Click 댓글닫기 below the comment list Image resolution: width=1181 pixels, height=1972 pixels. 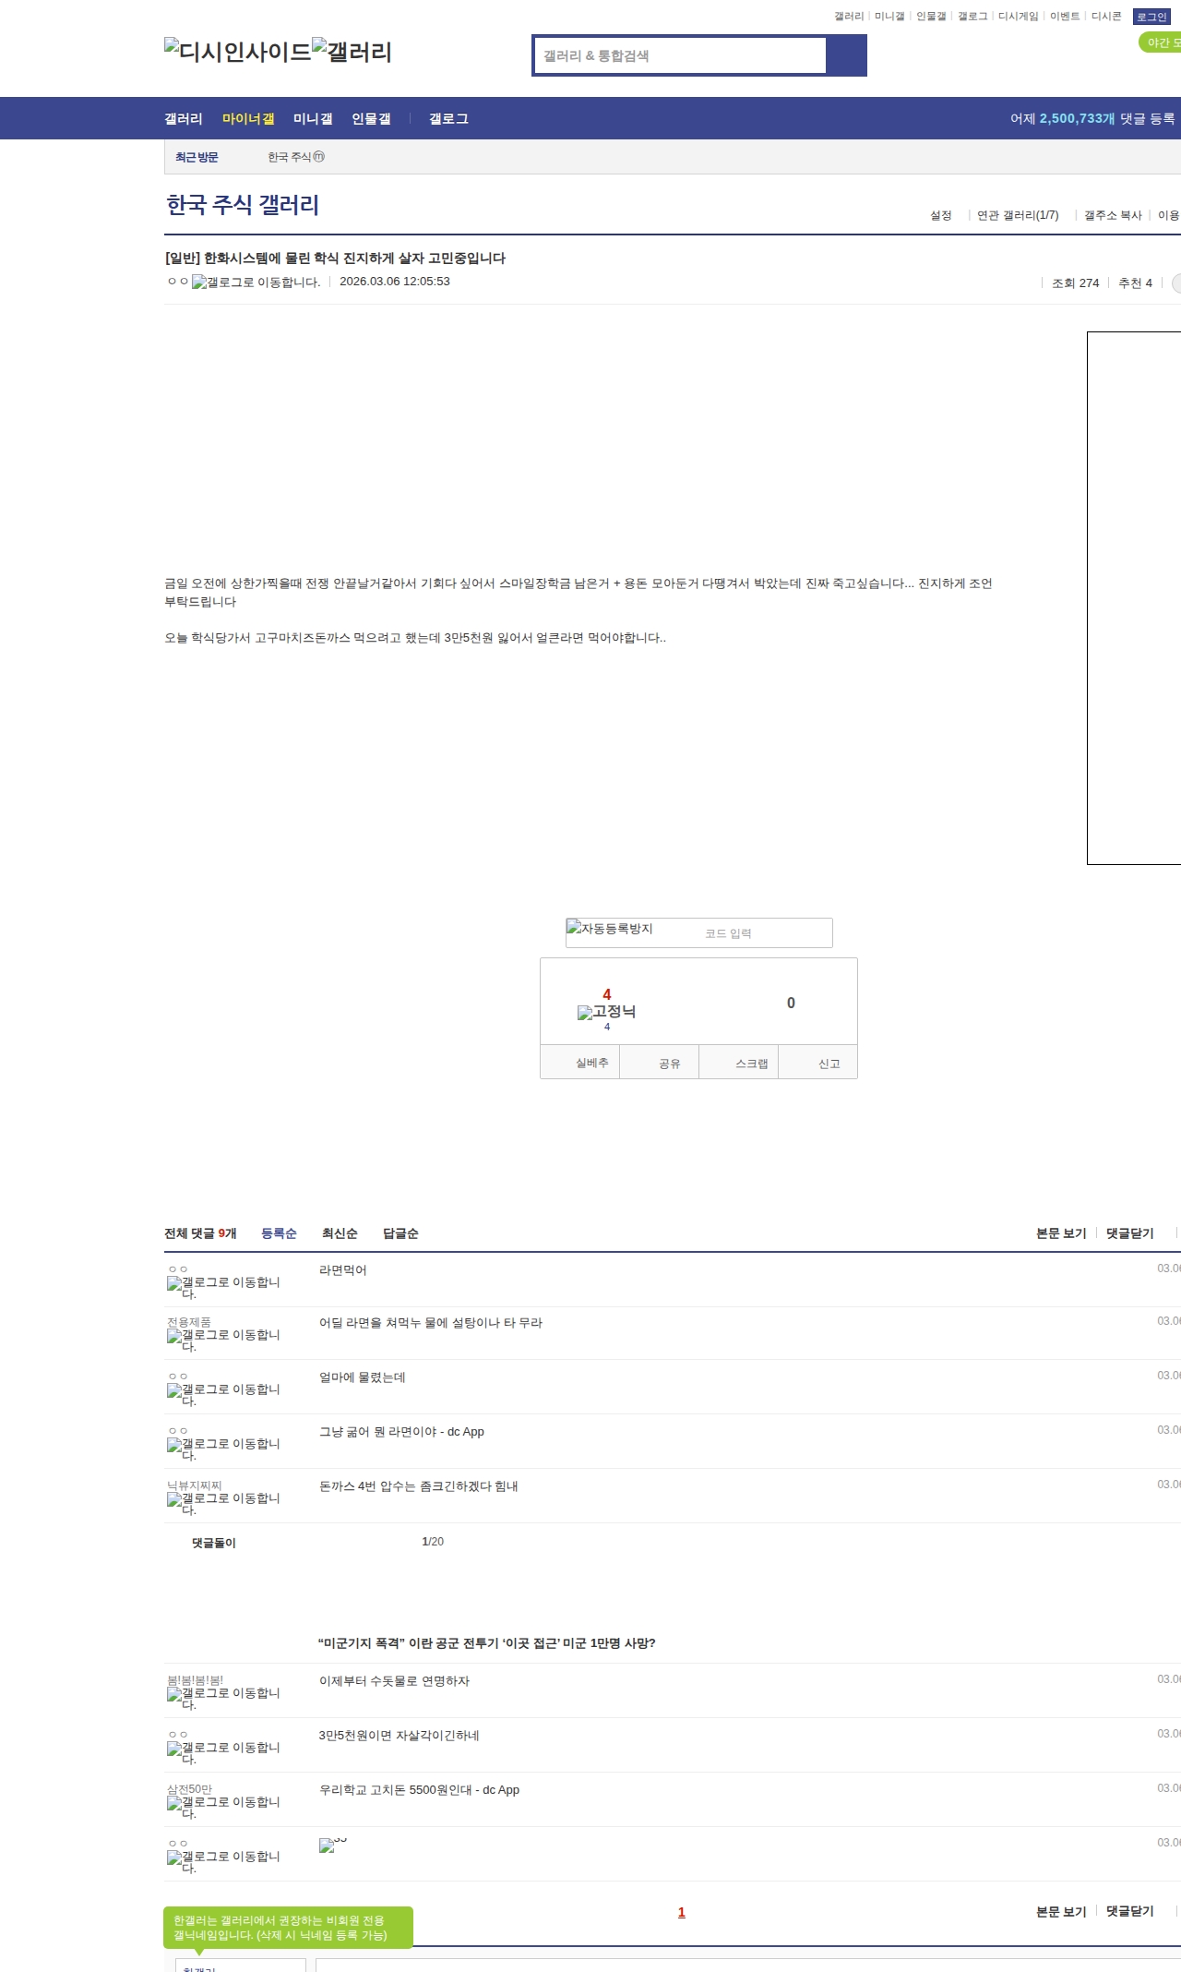click(1130, 1912)
